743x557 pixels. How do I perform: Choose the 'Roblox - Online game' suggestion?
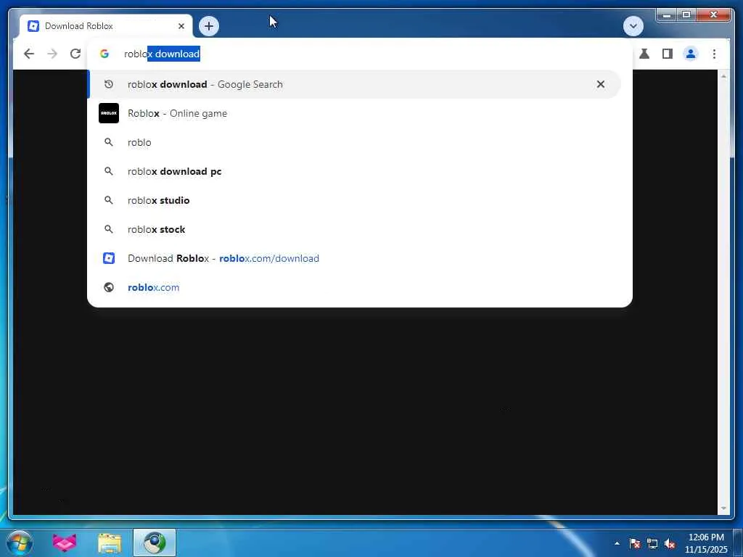(354, 113)
